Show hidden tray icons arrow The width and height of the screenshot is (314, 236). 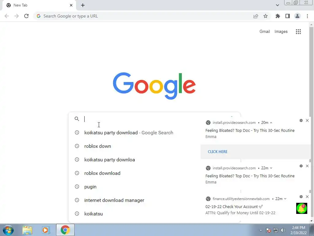point(261,230)
